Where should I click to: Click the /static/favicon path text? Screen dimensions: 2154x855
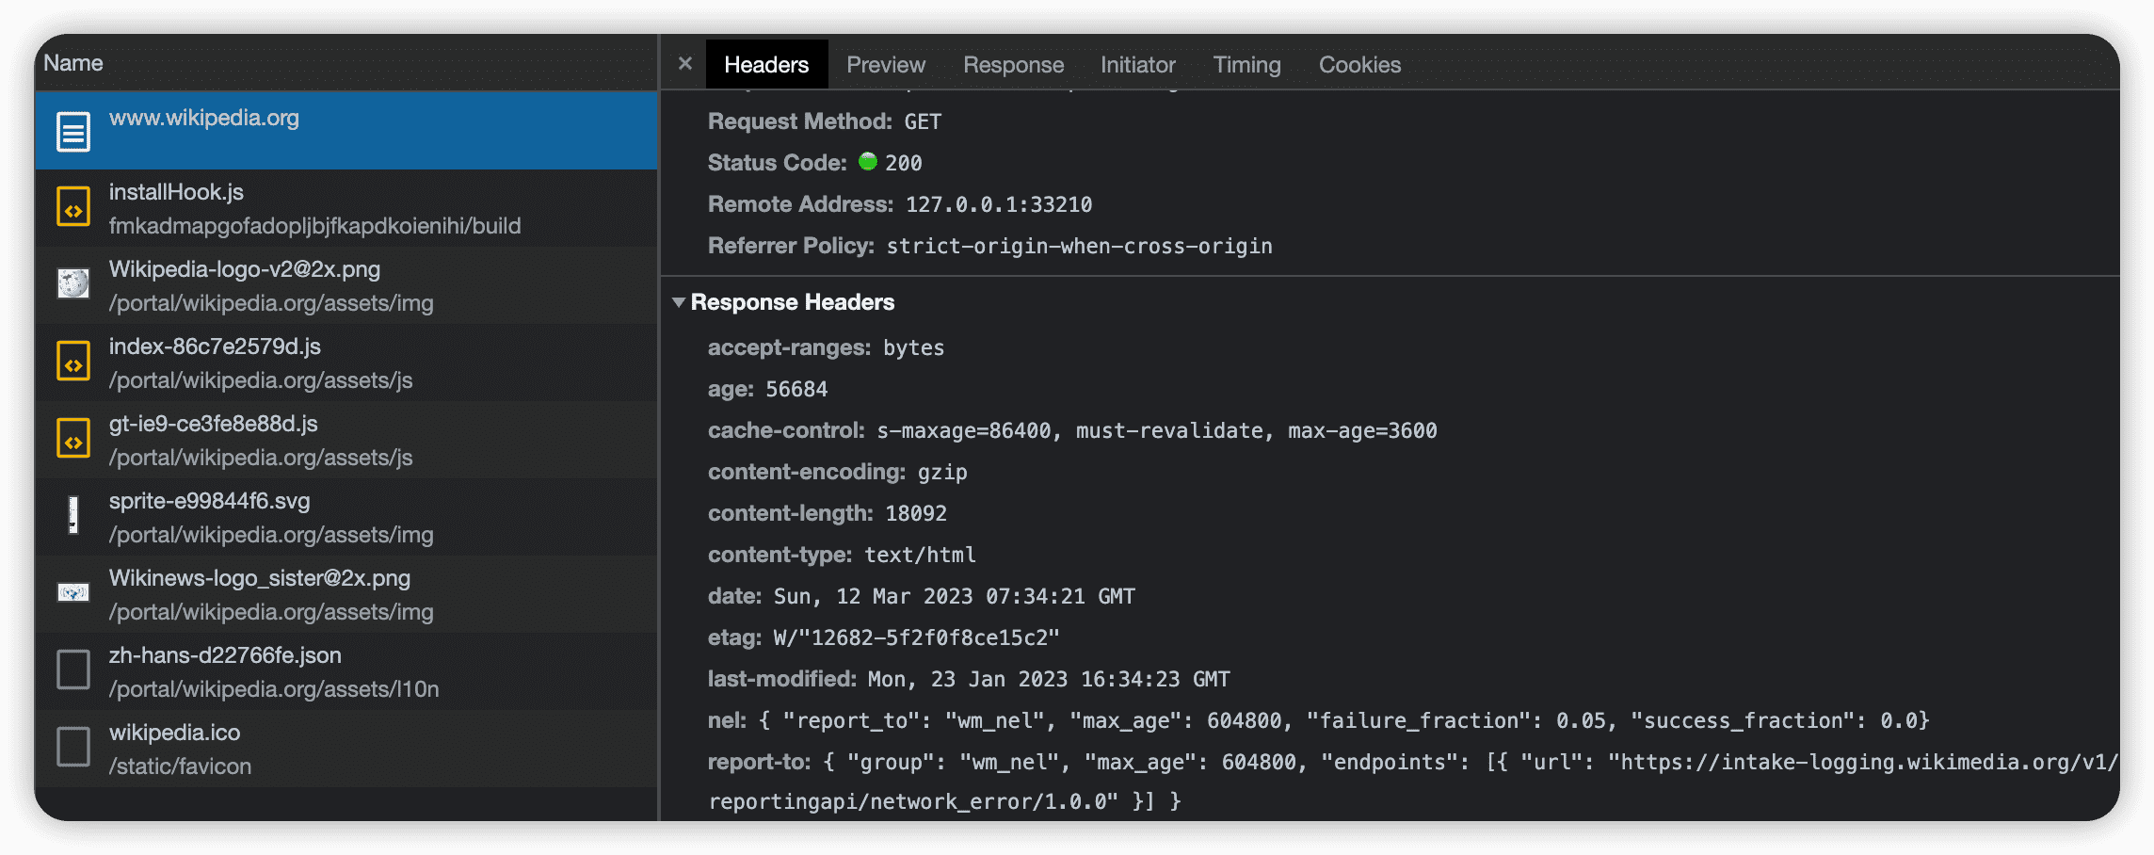coord(180,766)
